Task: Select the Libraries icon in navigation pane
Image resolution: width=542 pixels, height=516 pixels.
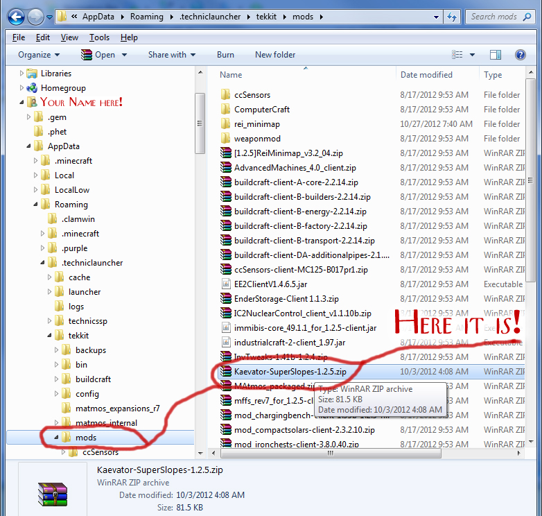Action: coord(32,74)
